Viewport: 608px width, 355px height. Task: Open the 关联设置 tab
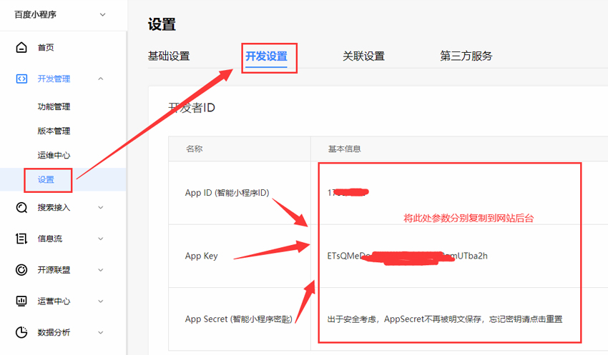click(363, 56)
